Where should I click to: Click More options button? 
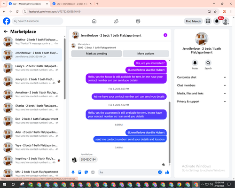pyautogui.click(x=146, y=54)
